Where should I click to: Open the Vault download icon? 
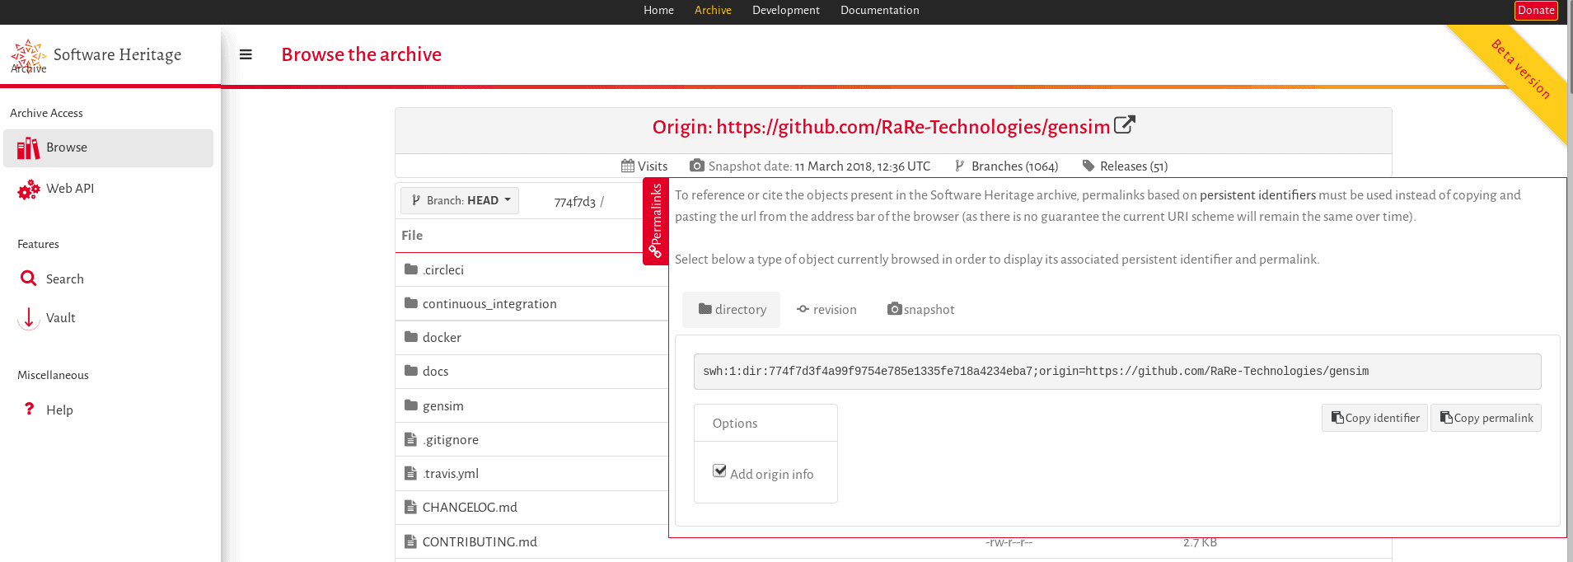[x=29, y=318]
